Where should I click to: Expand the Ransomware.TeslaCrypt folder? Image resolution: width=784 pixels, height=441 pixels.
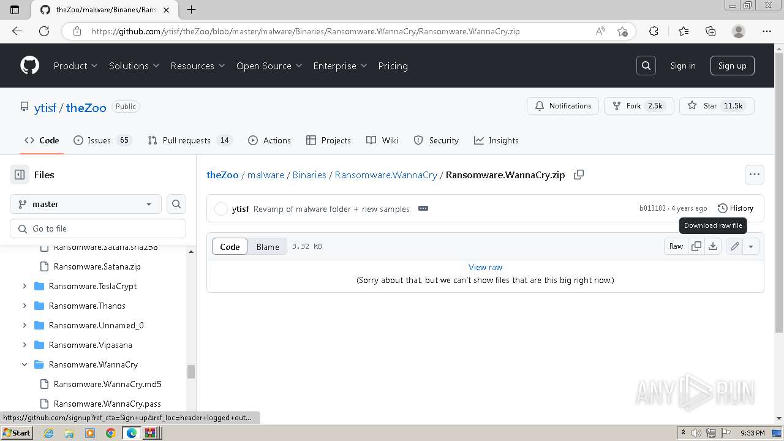pyautogui.click(x=24, y=286)
